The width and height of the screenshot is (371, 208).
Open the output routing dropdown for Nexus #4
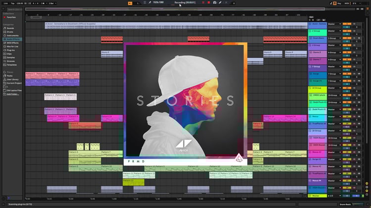[334, 181]
